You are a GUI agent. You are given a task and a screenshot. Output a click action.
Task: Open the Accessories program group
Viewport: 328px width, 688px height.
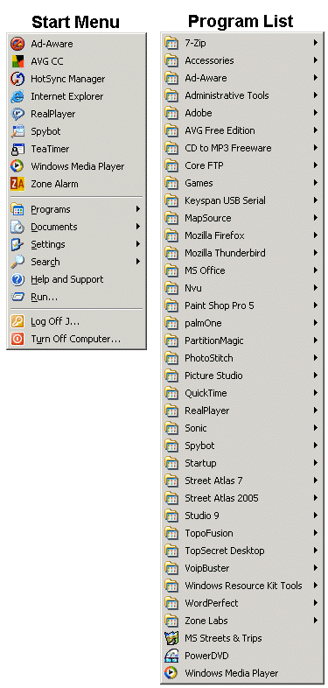(242, 60)
